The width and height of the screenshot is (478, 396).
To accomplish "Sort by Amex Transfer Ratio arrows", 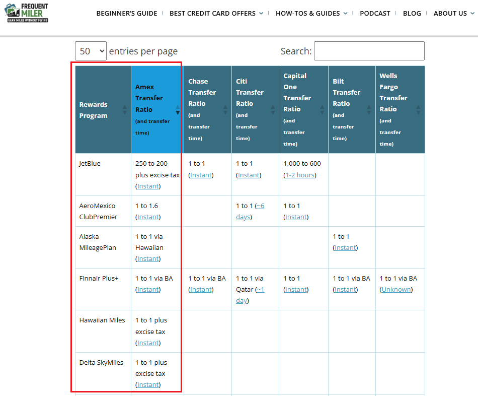I will click(x=178, y=110).
